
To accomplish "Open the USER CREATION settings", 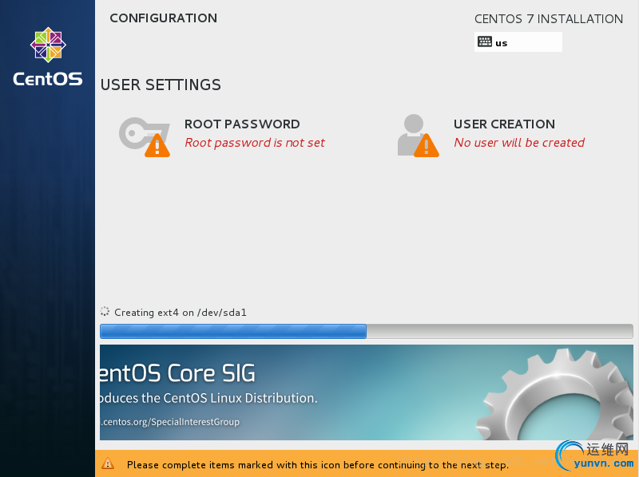I will 504,124.
